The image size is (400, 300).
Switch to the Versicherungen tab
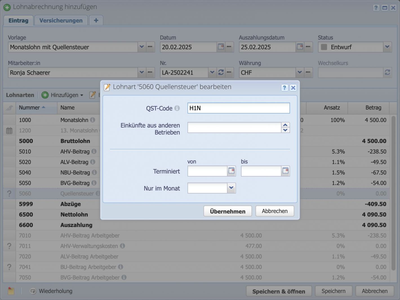pos(61,20)
